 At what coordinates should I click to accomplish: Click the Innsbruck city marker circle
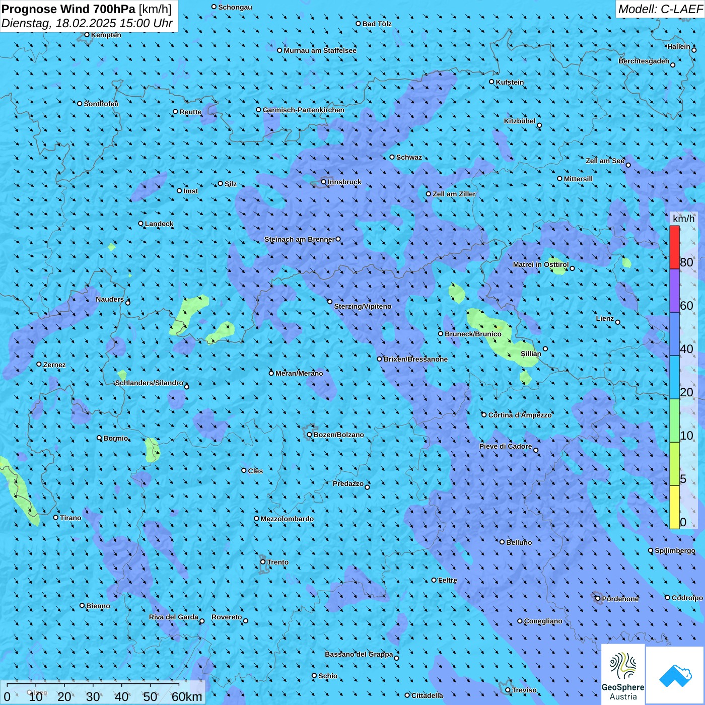(x=324, y=182)
